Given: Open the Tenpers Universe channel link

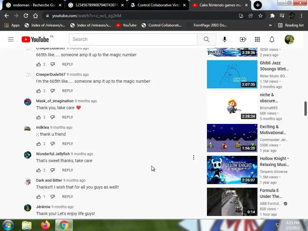Looking at the screenshot, I should (x=274, y=172).
